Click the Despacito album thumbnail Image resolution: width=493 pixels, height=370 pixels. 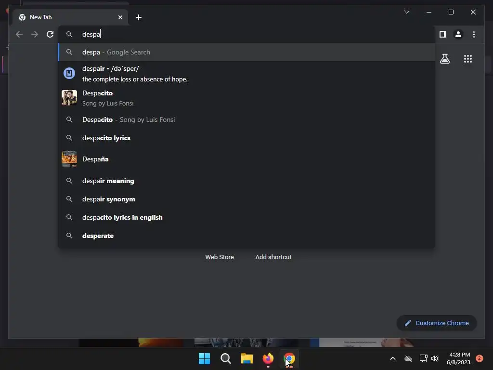(x=69, y=98)
